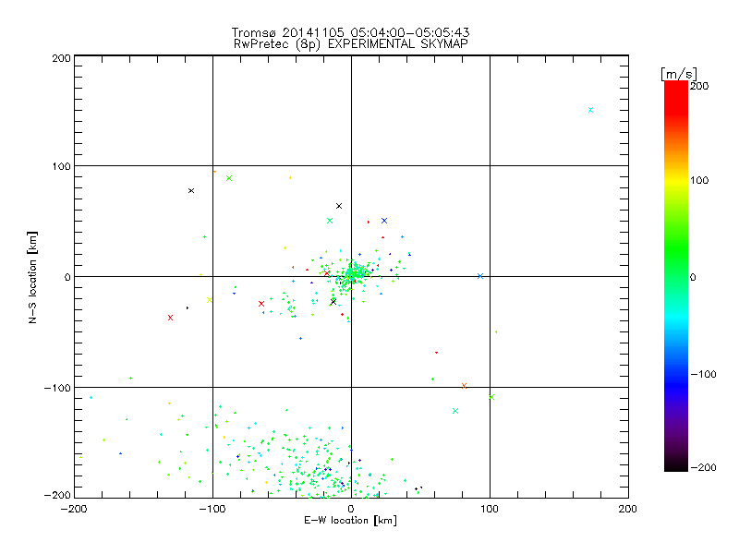
Task: Pick the red top end of the colorbar
Action: pos(675,86)
